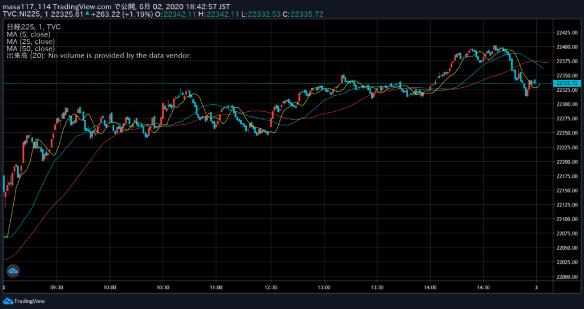Click the 22200.00 price axis label
The height and width of the screenshot is (309, 584).
[567, 161]
